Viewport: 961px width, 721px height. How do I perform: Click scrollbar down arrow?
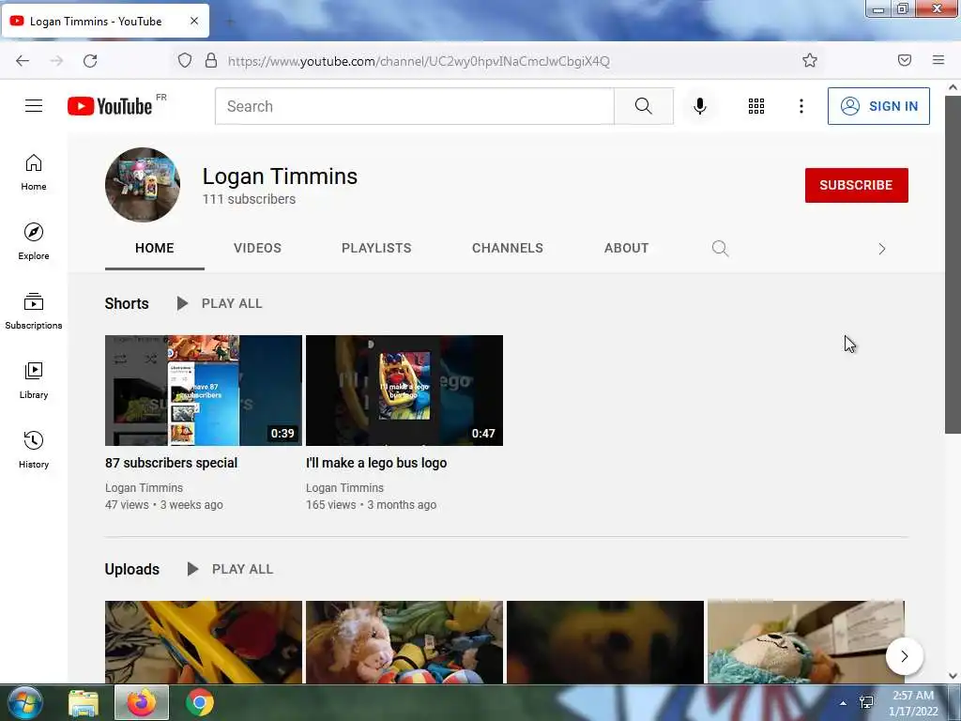953,676
